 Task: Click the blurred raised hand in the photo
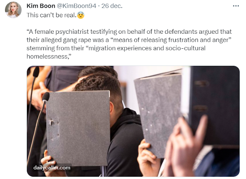187,146
